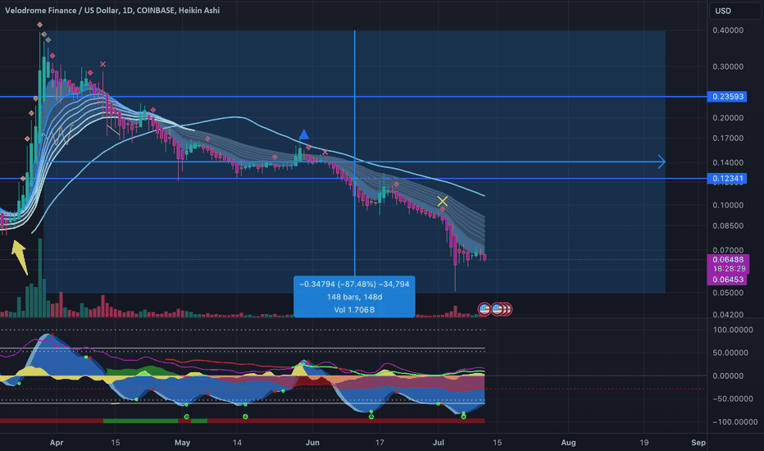The width and height of the screenshot is (764, 451).
Task: Select the blue up-triangle marker above late May candles
Action: [x=304, y=134]
